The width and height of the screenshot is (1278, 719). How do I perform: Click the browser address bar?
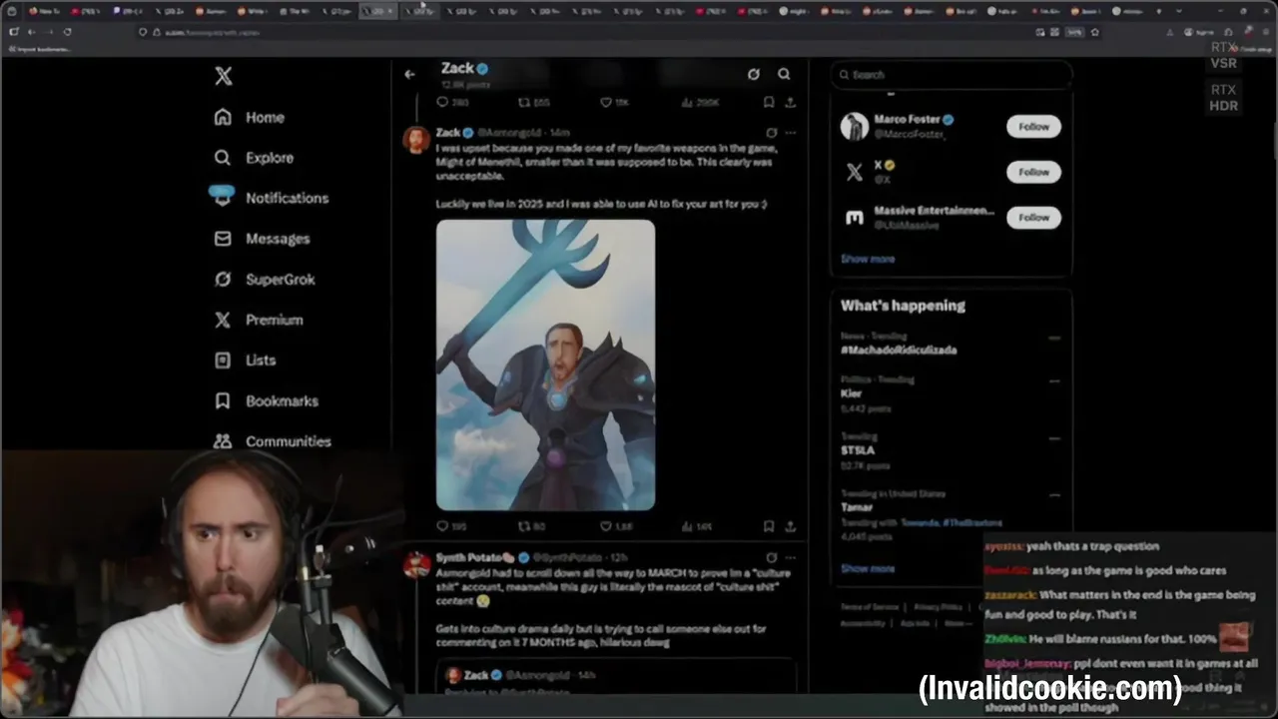click(589, 32)
